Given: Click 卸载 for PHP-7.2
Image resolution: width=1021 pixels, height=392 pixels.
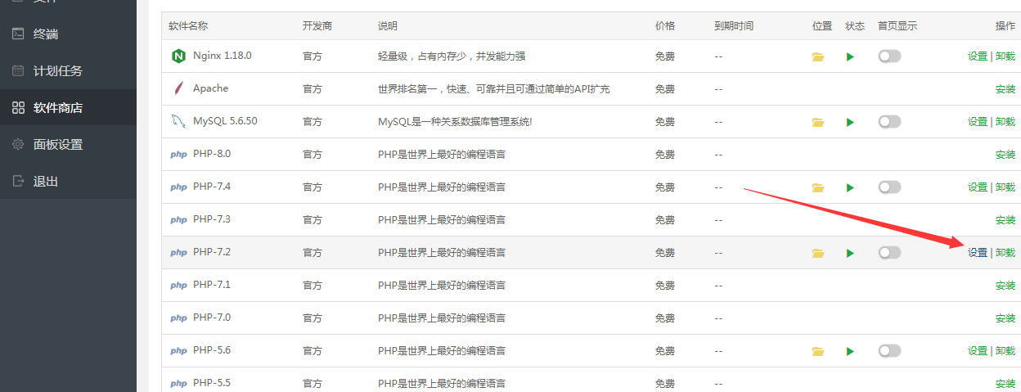Looking at the screenshot, I should (1005, 253).
